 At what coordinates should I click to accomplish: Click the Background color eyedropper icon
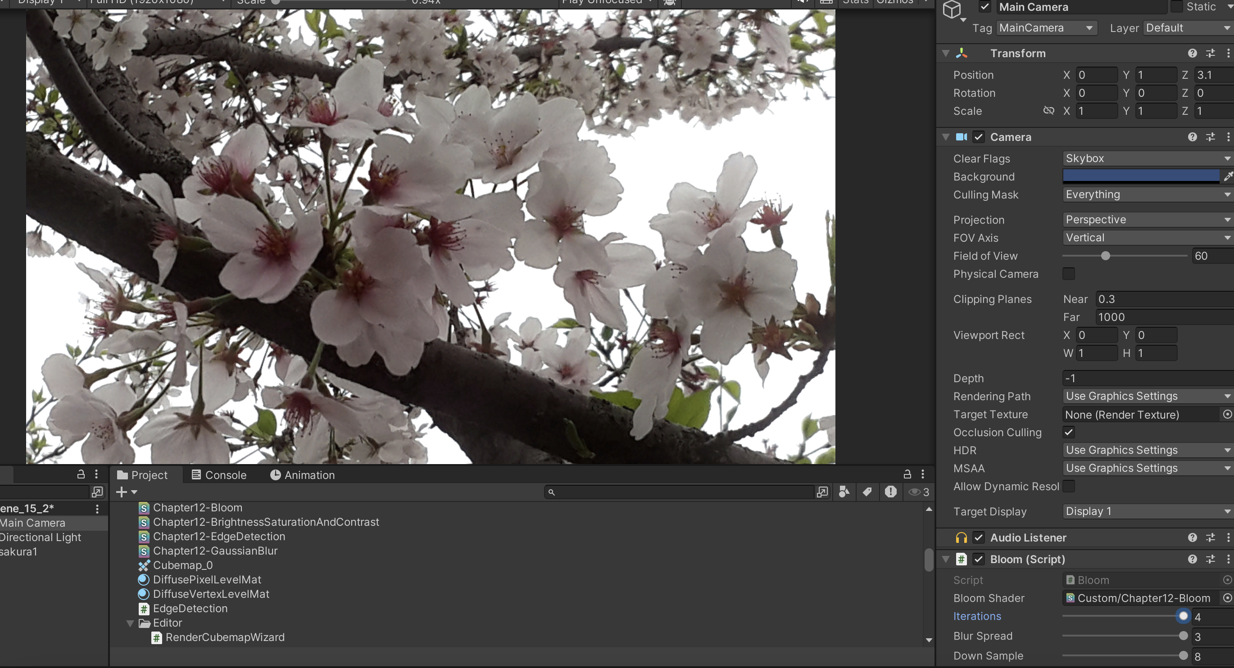[1228, 177]
